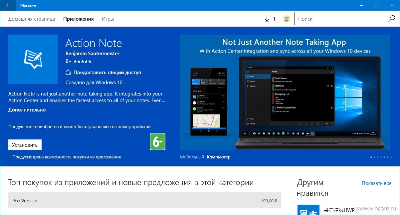Show Компьютер screenshots
This screenshot has height=215, width=400.
219,157
